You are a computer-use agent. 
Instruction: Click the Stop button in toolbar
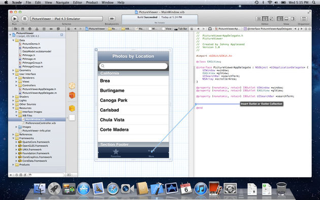(25, 19)
